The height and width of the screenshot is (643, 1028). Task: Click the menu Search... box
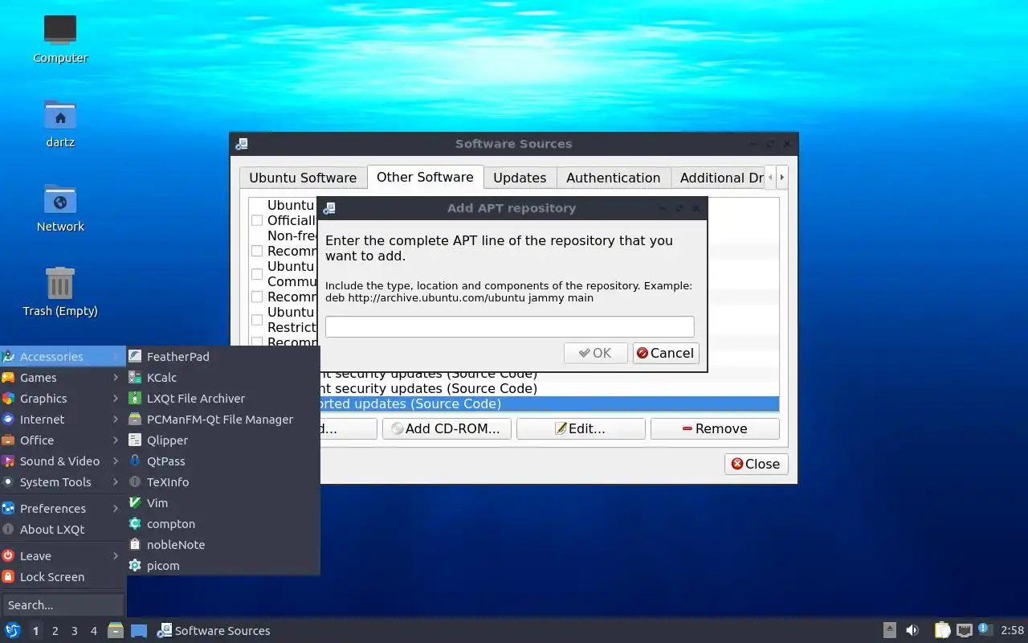coord(63,604)
